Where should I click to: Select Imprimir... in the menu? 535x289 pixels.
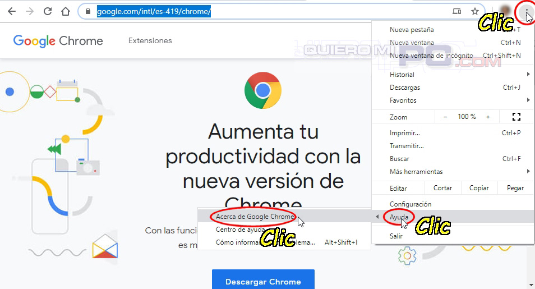pyautogui.click(x=453, y=133)
